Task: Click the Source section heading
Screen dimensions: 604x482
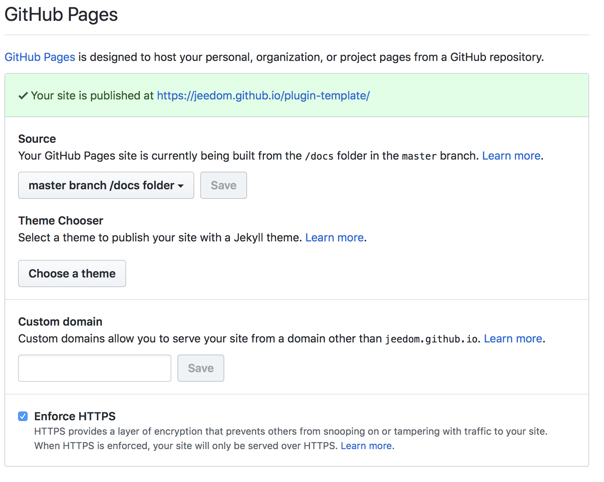Action: [37, 139]
